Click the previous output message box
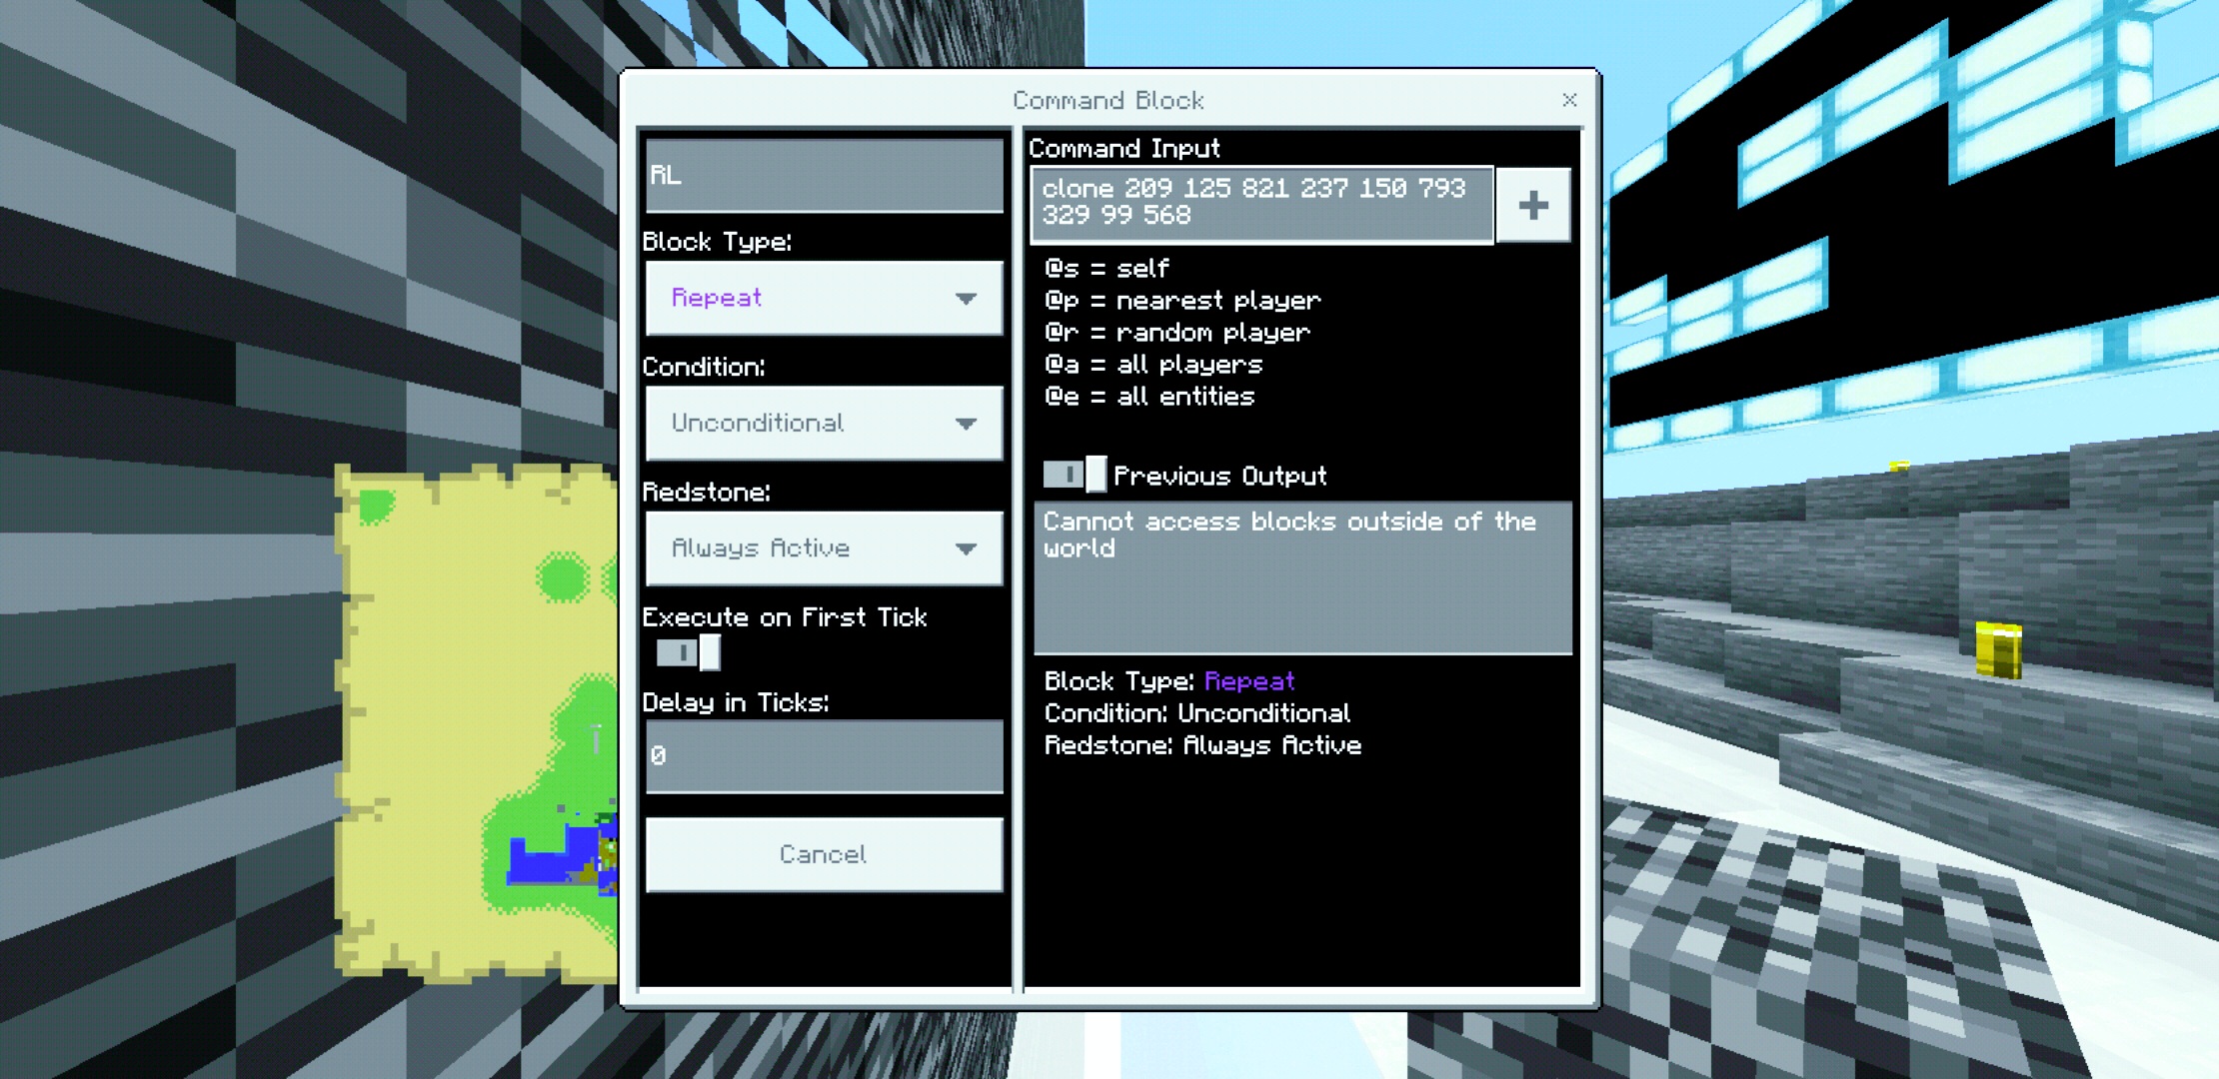Image resolution: width=2219 pixels, height=1079 pixels. 1302,579
